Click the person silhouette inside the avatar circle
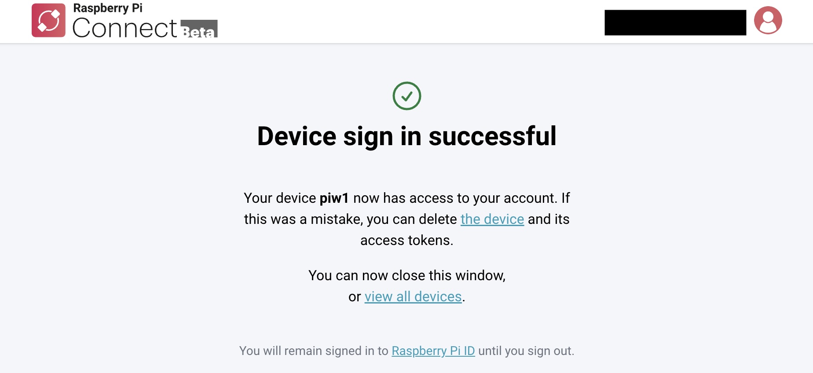This screenshot has width=813, height=373. tap(768, 21)
